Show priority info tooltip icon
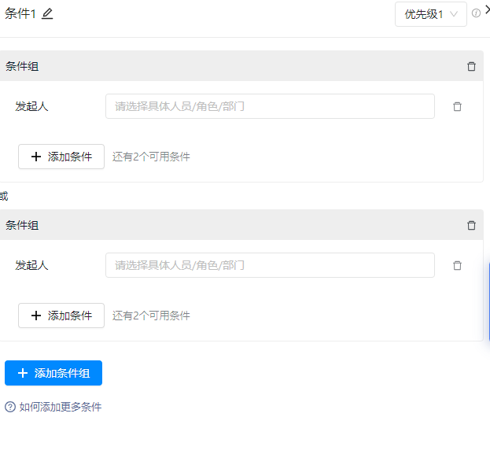 (x=476, y=13)
